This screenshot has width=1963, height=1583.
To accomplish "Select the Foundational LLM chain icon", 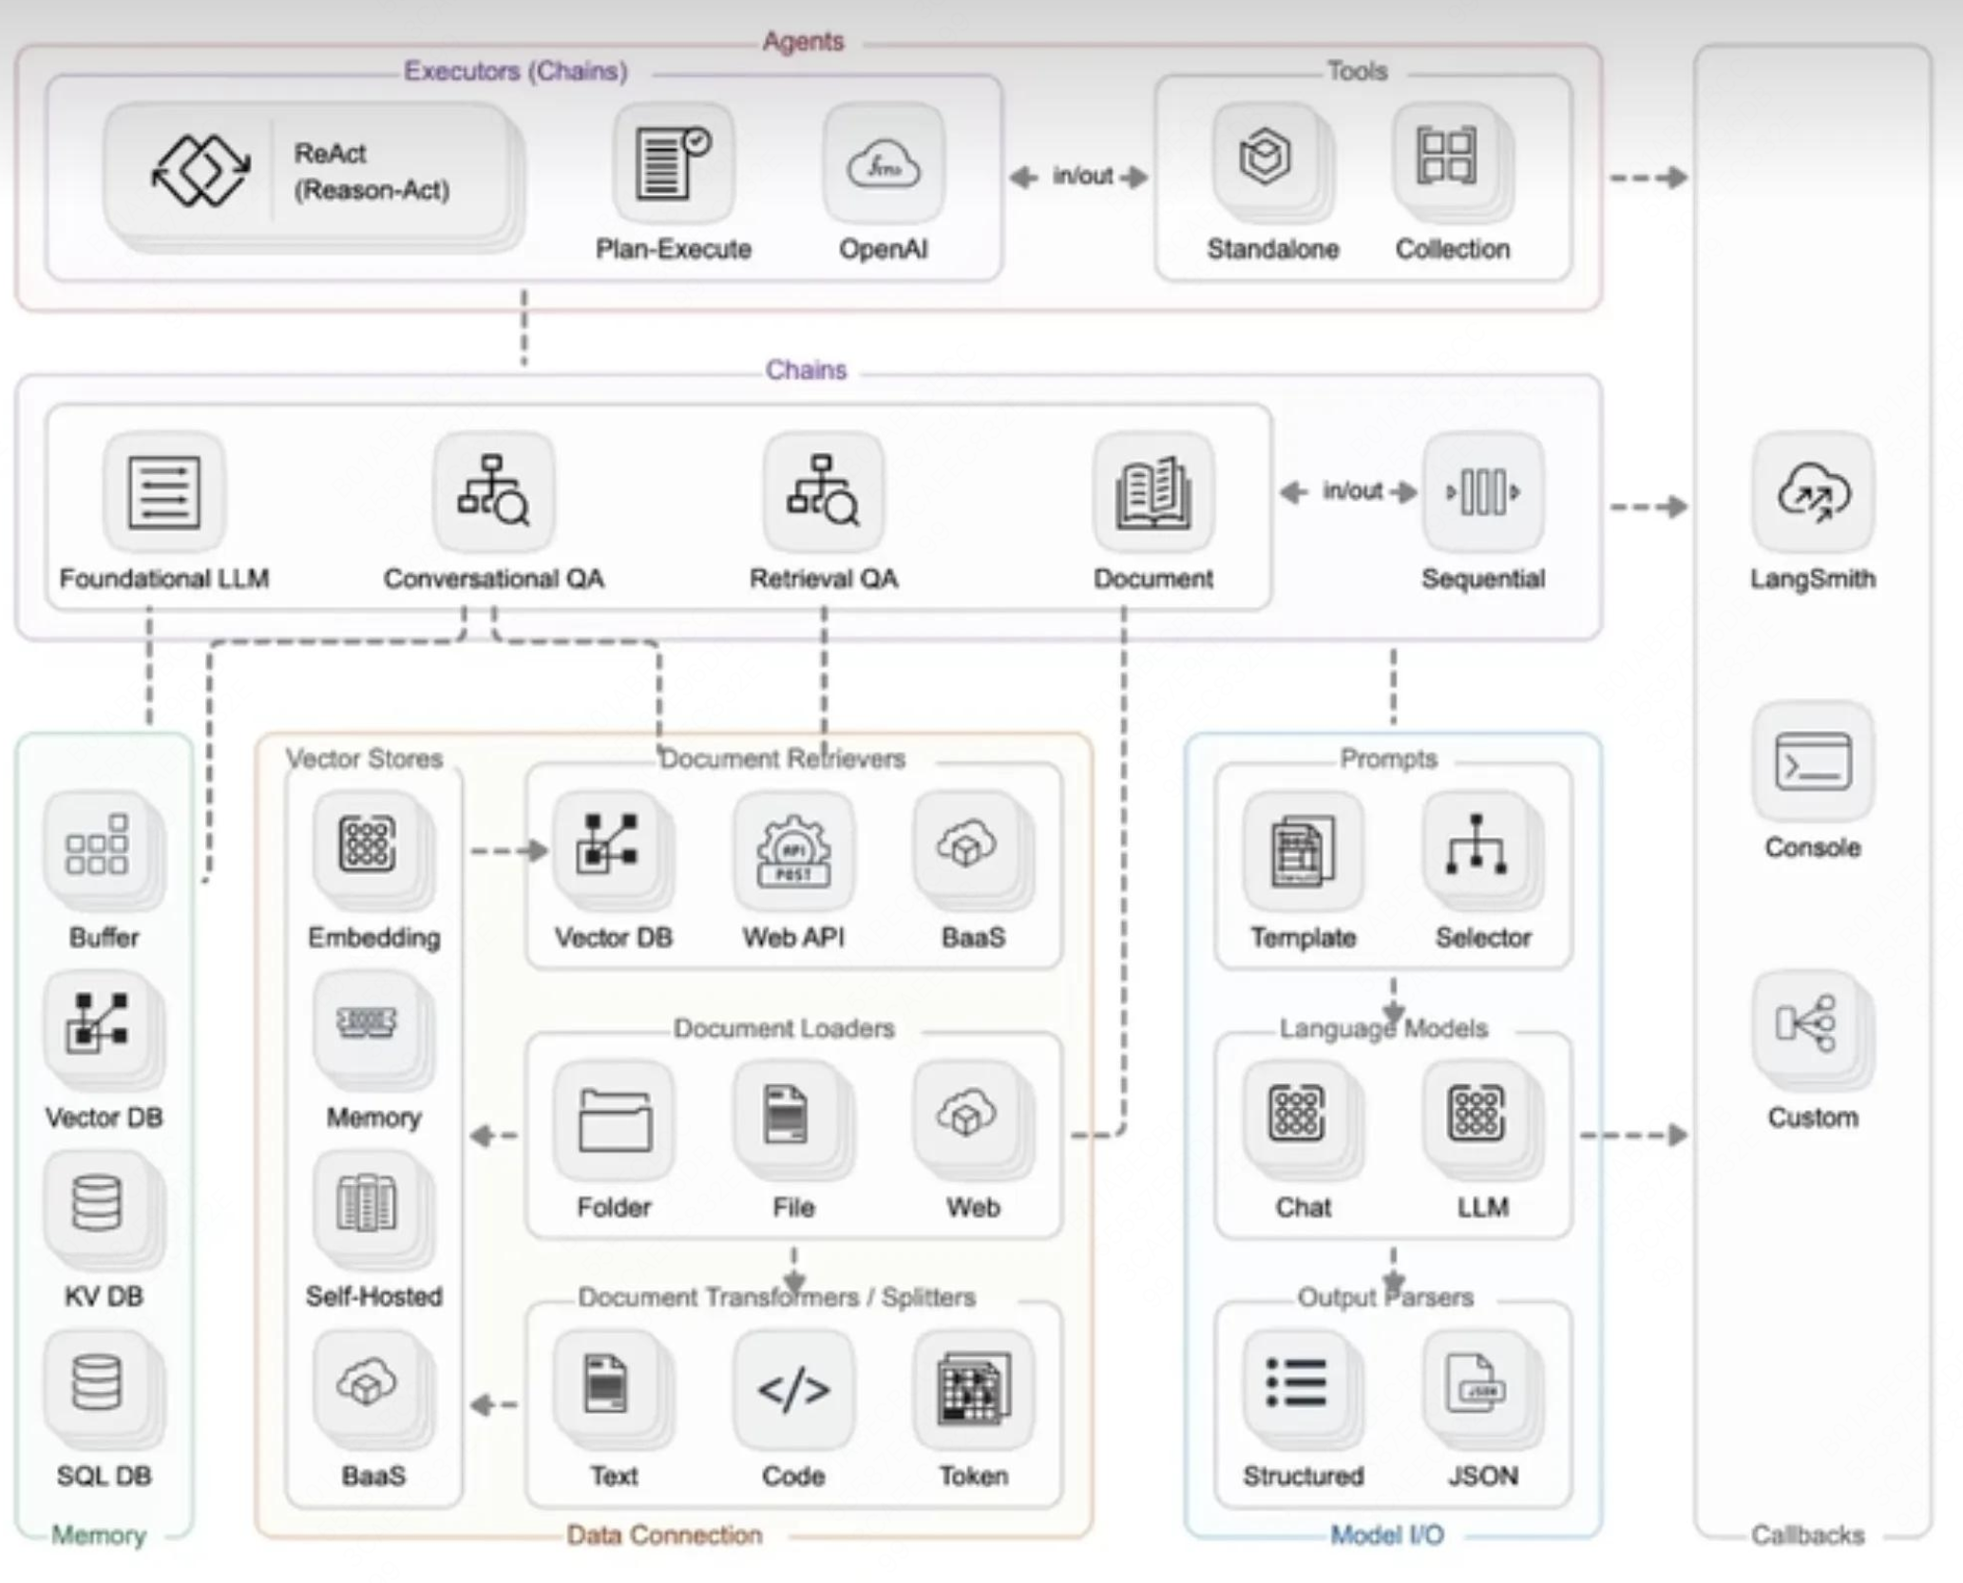I will pos(164,492).
